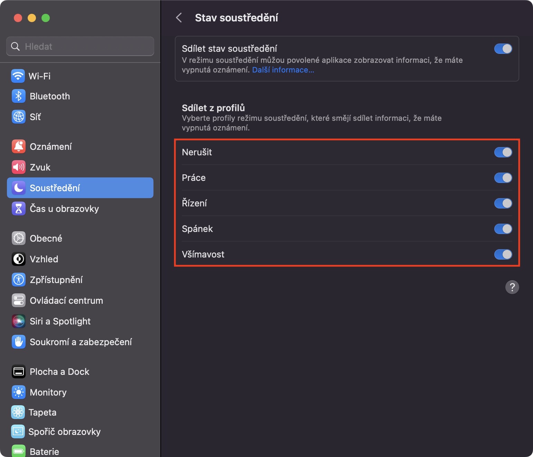Go back using the chevron arrow

179,18
